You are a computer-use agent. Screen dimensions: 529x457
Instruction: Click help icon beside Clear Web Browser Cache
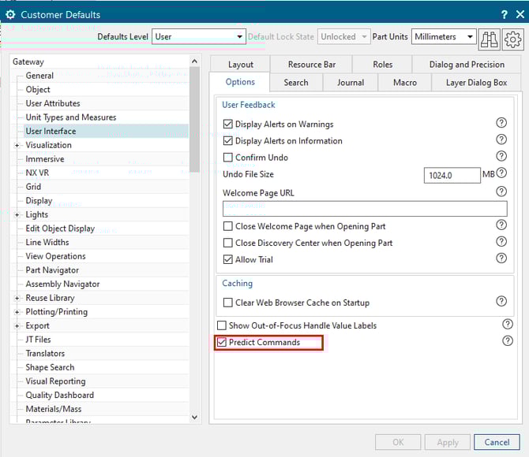click(501, 301)
